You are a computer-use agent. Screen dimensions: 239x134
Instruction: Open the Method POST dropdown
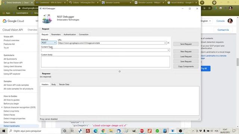click(49, 43)
